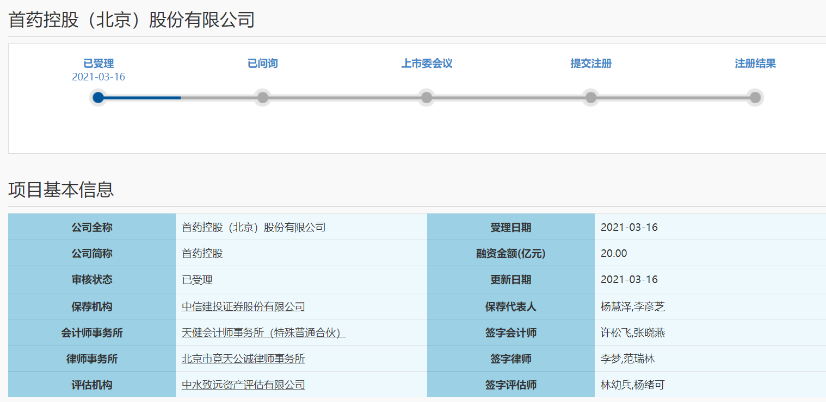The image size is (826, 402).
Task: Click the 2021-03-16 date under 已受理
Action: pos(98,77)
